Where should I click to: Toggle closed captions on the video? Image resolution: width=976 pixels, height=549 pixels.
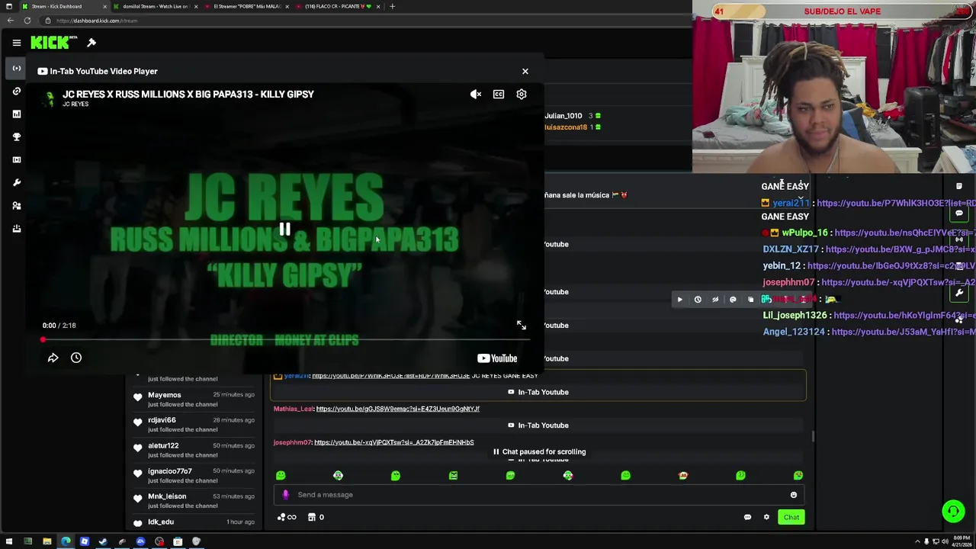(499, 95)
